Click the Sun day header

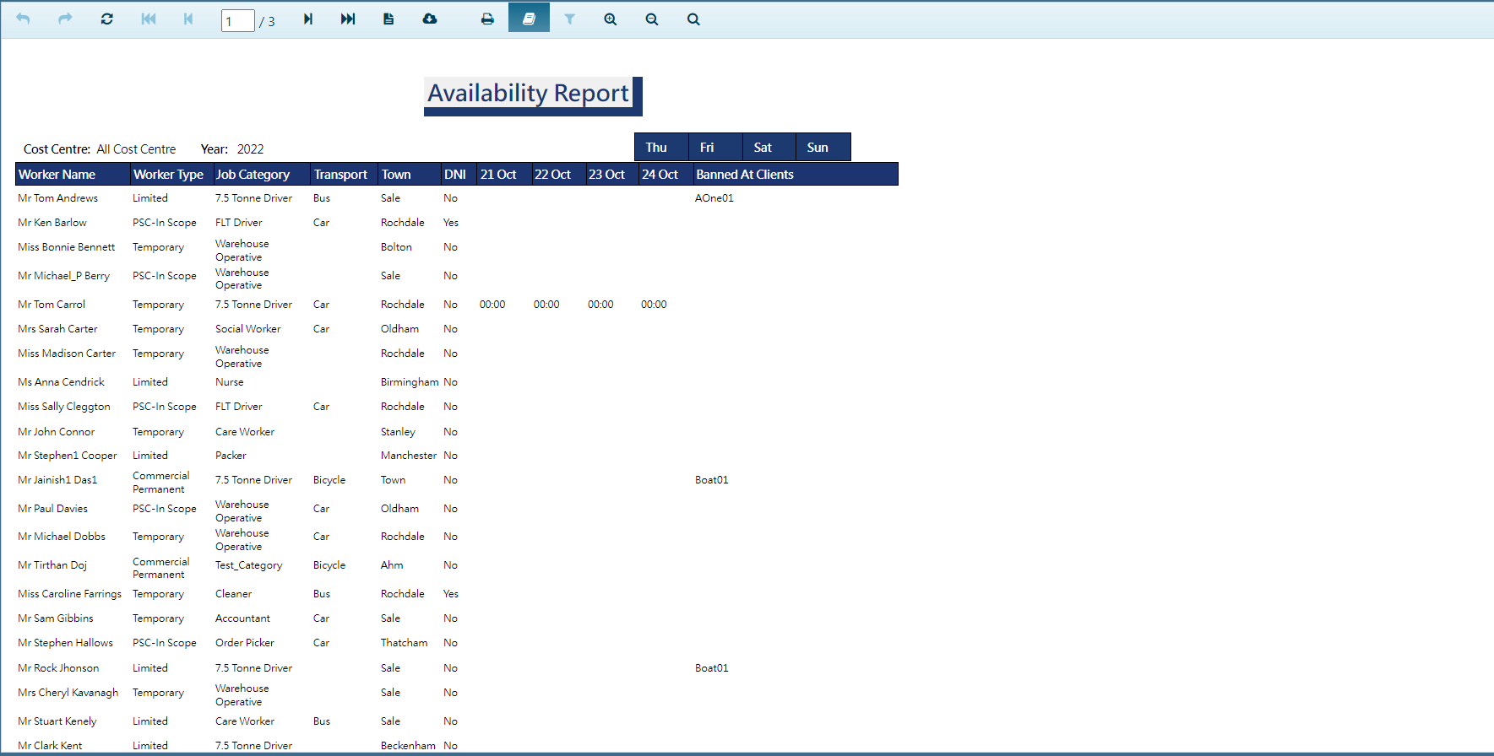tap(823, 147)
